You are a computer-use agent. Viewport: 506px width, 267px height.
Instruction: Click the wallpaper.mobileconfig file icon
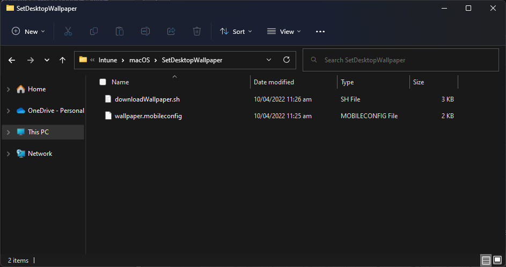[x=108, y=116]
